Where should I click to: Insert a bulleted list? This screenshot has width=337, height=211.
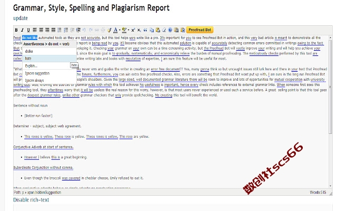(60, 30)
